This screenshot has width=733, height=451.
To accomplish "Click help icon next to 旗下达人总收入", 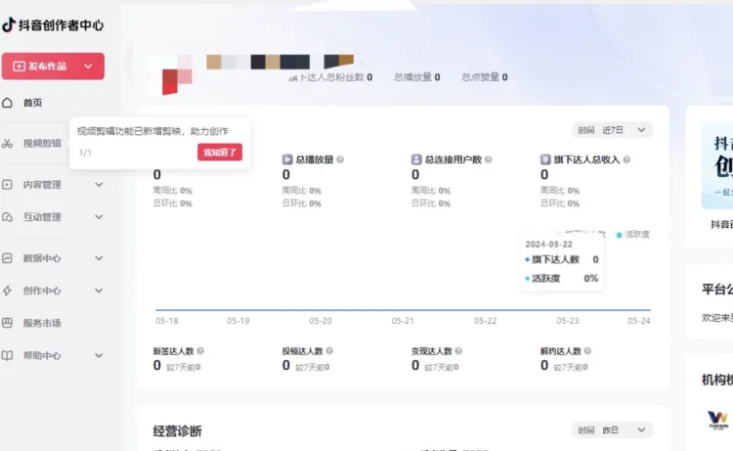I will click(x=626, y=159).
